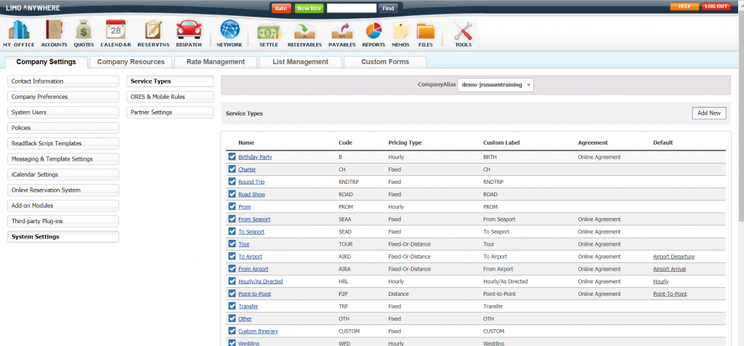Uncheck the Charter service checkbox
Viewport: 744px width, 346px height.
232,169
